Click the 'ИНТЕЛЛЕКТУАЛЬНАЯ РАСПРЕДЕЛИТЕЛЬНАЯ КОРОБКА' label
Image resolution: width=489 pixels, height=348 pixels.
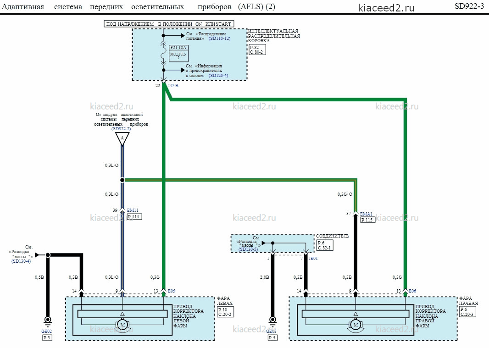pos(274,36)
